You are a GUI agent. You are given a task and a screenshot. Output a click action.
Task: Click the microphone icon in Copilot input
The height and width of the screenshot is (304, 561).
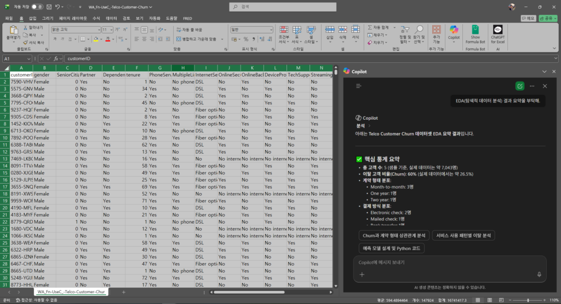click(x=539, y=274)
